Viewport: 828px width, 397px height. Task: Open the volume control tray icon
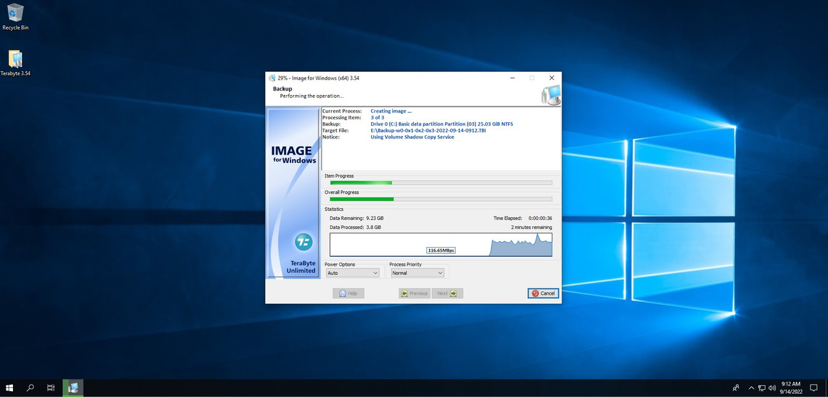pyautogui.click(x=772, y=388)
